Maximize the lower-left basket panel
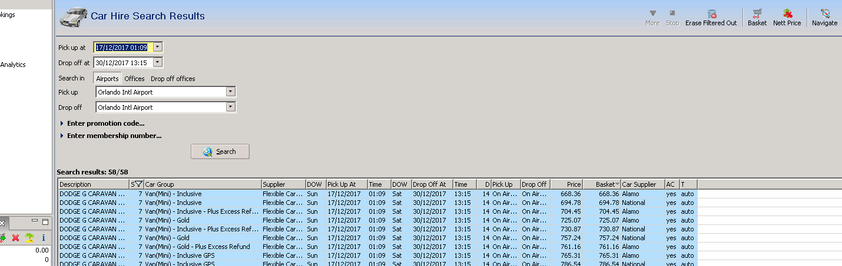 45,222
